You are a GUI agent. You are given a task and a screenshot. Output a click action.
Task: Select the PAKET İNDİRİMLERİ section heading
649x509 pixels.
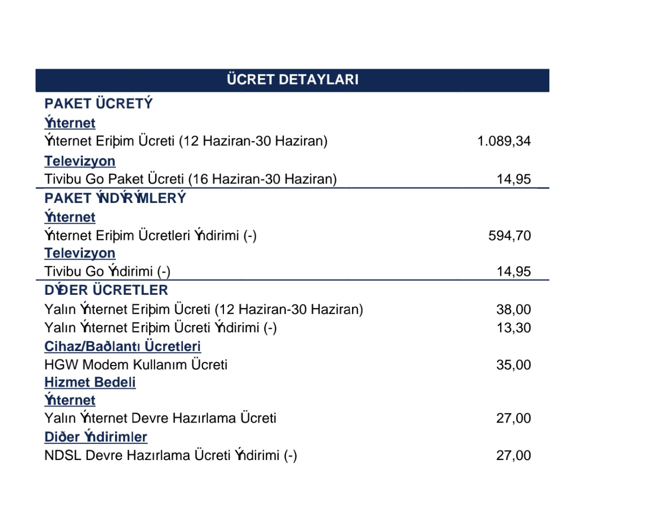point(115,198)
